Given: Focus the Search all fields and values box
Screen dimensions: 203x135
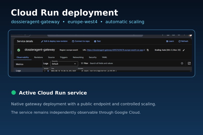Looking at the screenshot, I should coord(101,63).
